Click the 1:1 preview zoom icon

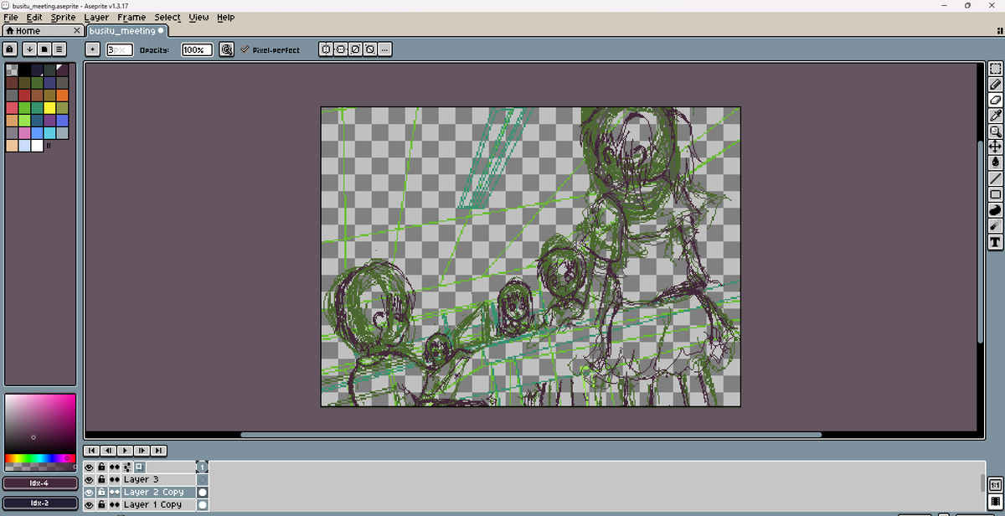coord(996,485)
